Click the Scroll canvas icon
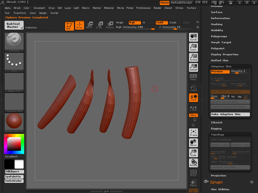 point(193,37)
